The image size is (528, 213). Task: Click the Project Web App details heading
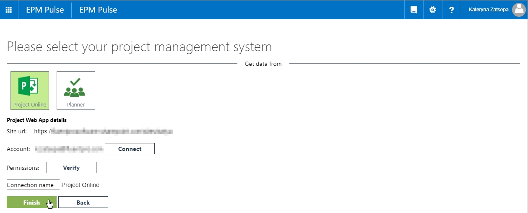(37, 120)
